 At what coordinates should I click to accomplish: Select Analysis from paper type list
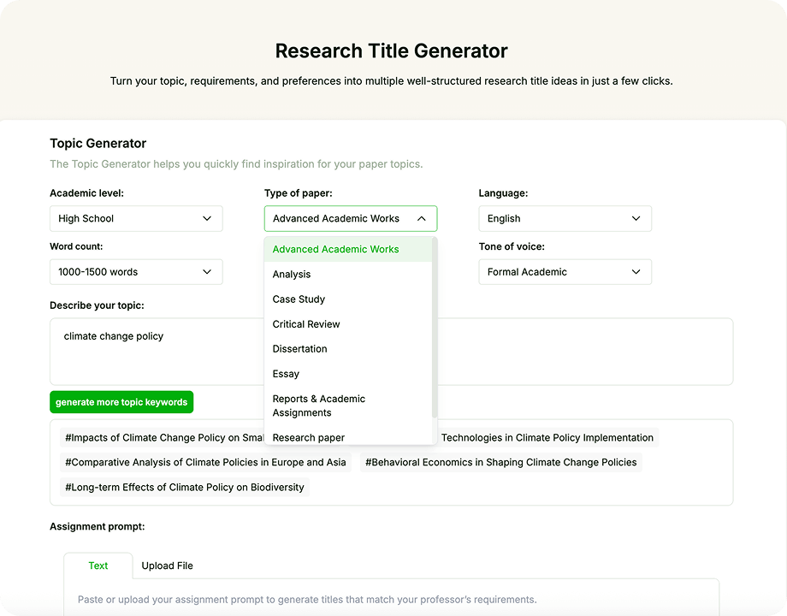(292, 275)
